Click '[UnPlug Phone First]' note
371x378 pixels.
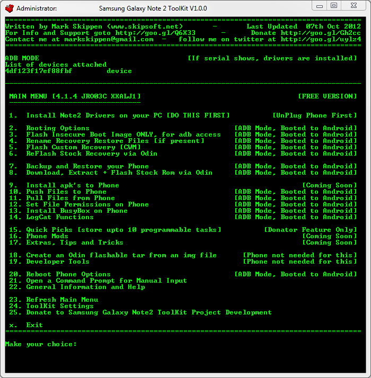(314, 115)
